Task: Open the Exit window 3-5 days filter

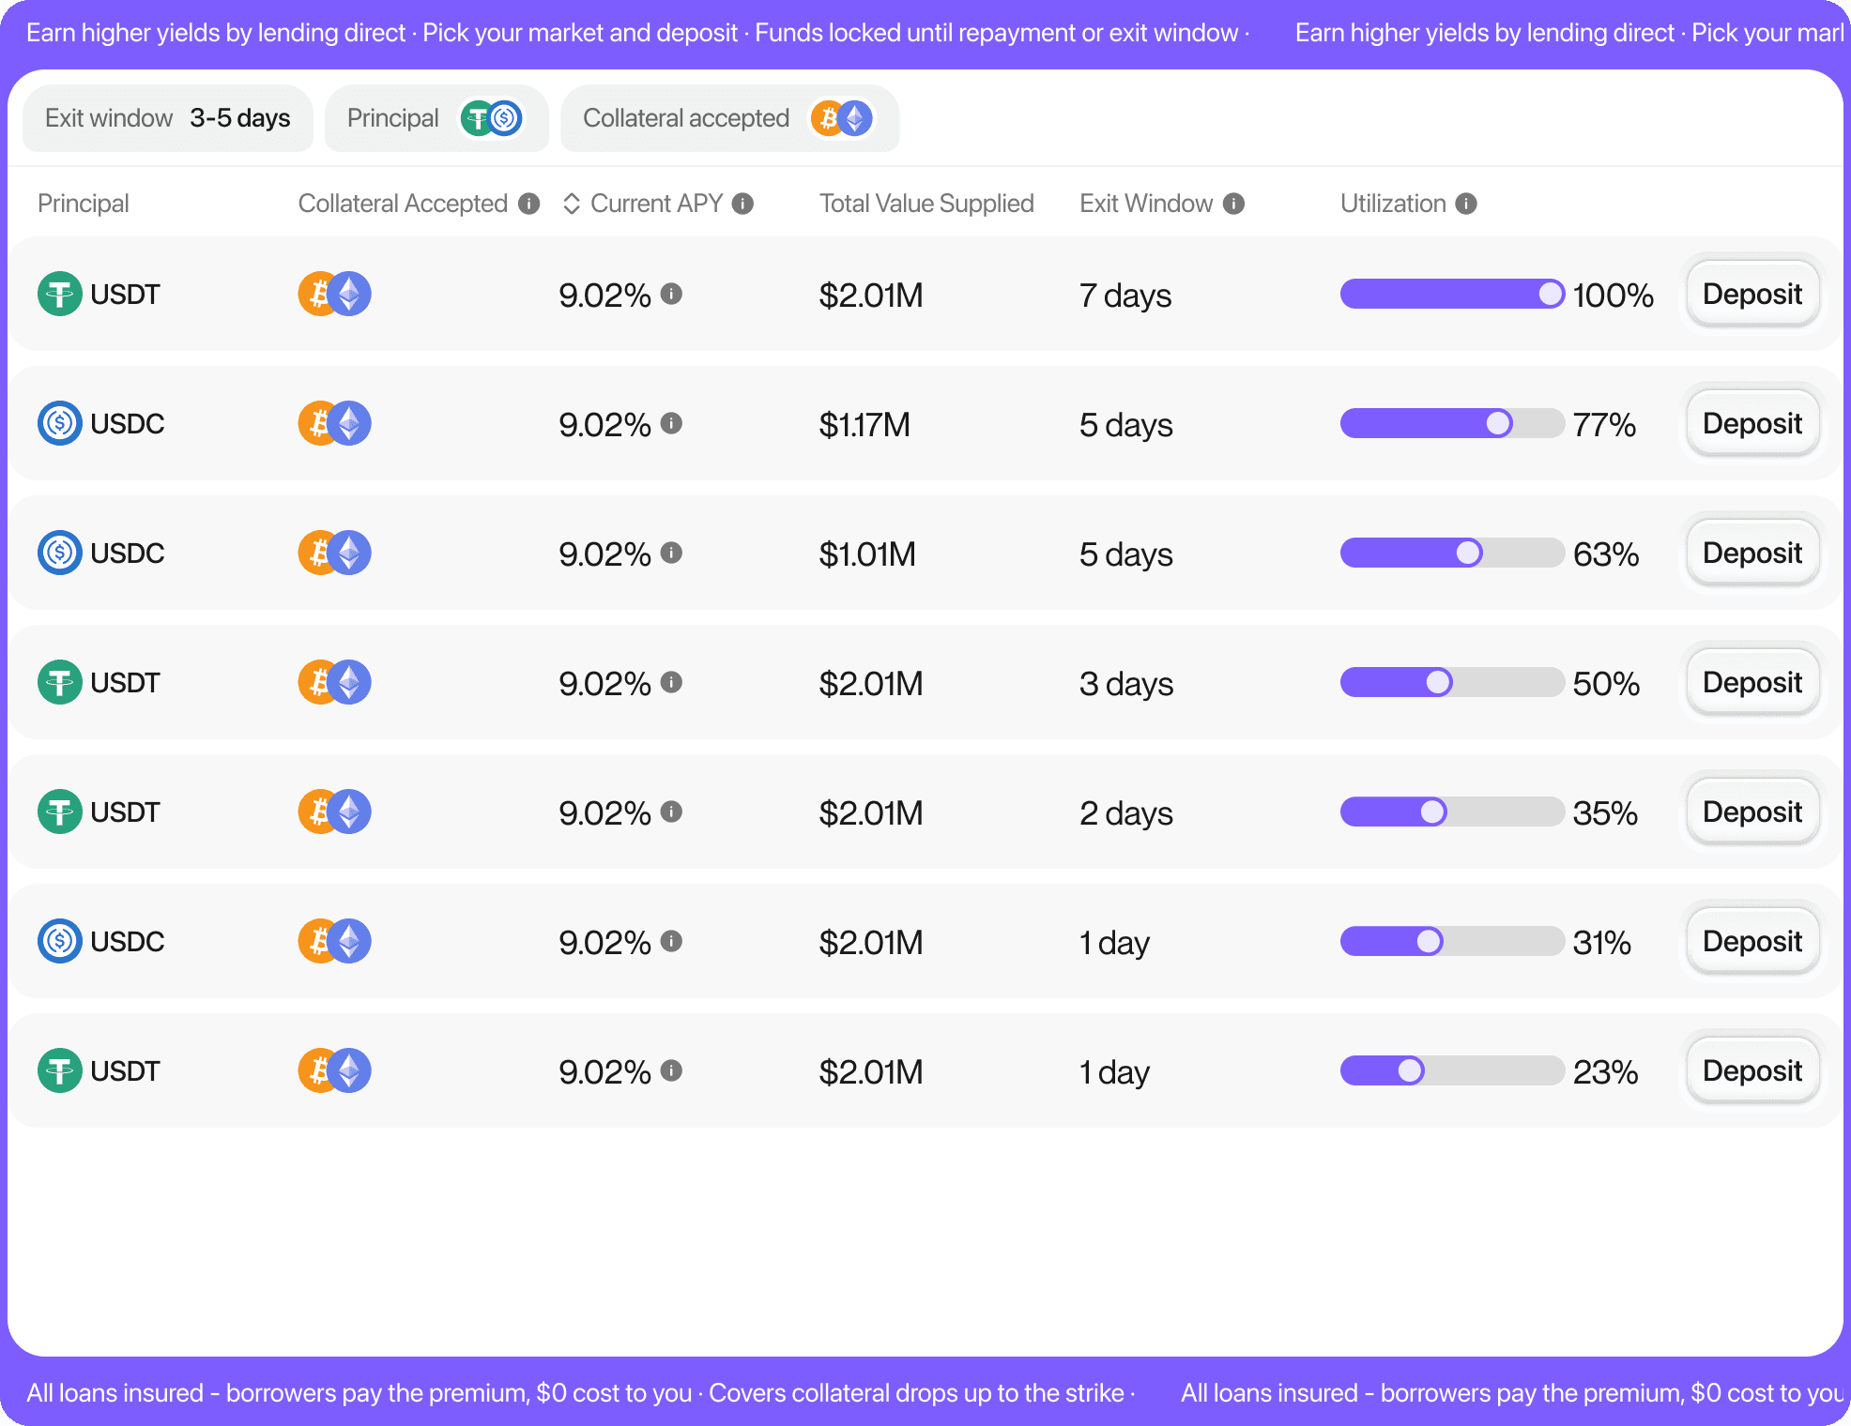Action: (168, 118)
